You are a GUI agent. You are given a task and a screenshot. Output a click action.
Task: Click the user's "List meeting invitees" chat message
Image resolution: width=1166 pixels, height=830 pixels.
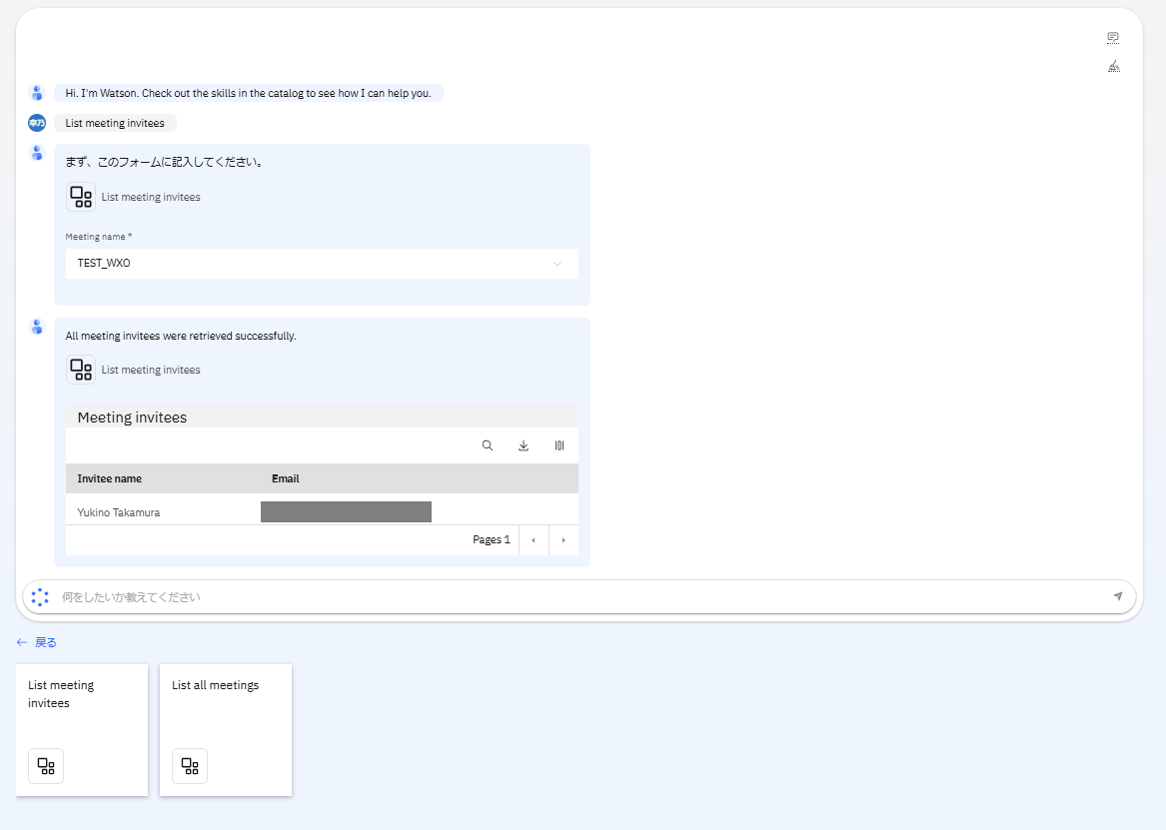115,123
